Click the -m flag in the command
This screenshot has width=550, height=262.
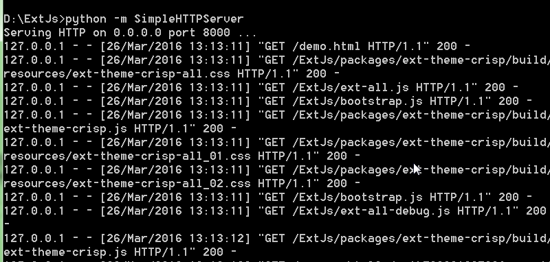click(x=120, y=19)
